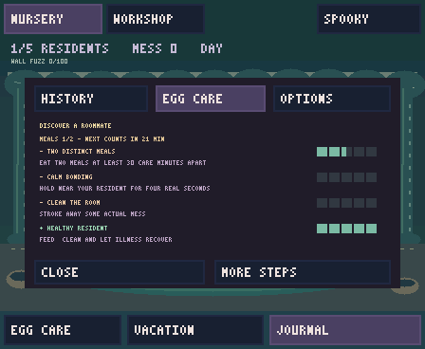Show More Steps in the journal

coord(303,272)
